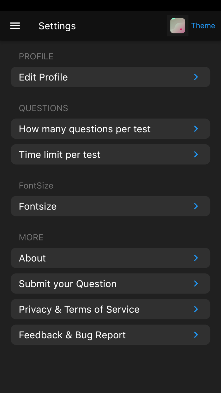The height and width of the screenshot is (393, 221).
Task: Open the hamburger navigation menu
Action: click(x=15, y=26)
